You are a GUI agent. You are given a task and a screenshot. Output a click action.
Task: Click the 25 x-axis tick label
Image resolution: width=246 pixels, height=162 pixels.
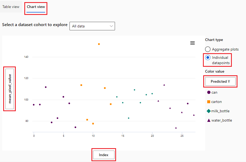click(182, 136)
